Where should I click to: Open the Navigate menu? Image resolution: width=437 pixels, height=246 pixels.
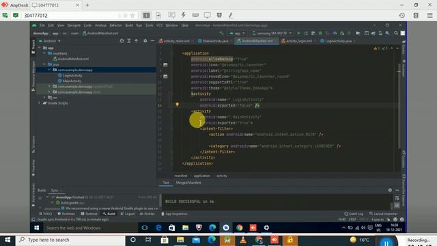[x=74, y=25]
